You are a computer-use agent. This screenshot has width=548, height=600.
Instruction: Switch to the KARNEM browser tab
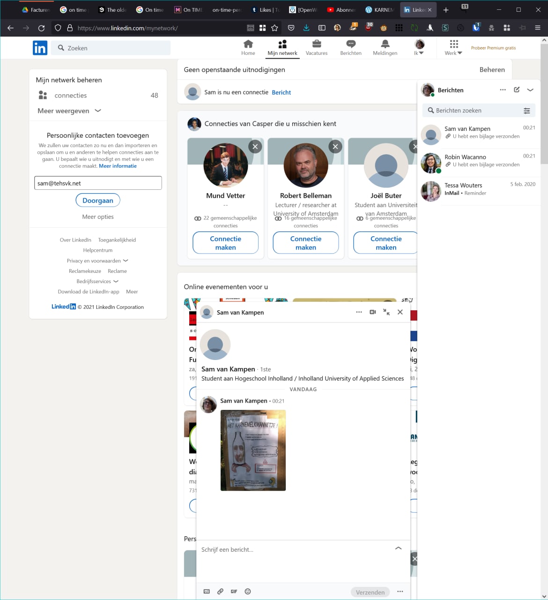click(380, 10)
